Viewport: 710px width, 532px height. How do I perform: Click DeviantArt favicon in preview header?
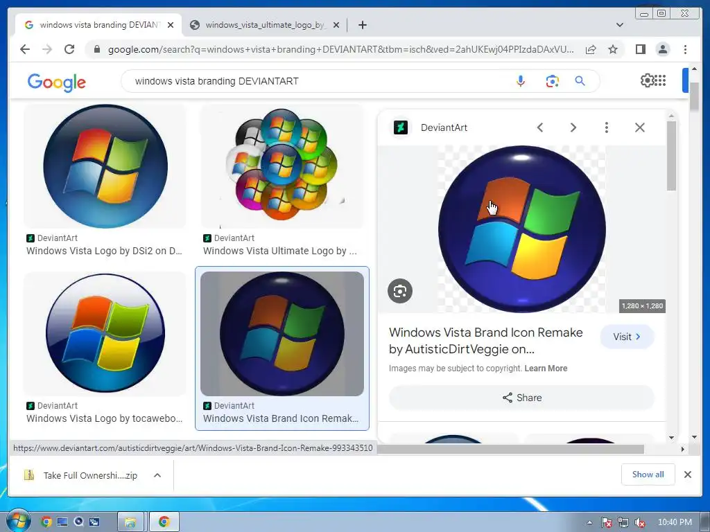point(400,127)
